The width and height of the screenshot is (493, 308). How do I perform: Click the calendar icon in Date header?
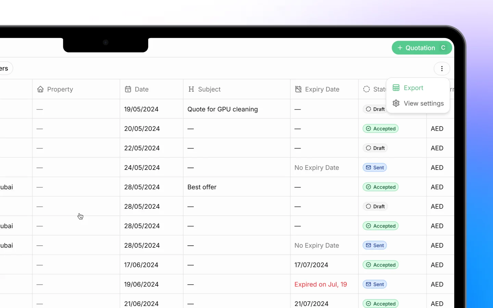click(128, 89)
